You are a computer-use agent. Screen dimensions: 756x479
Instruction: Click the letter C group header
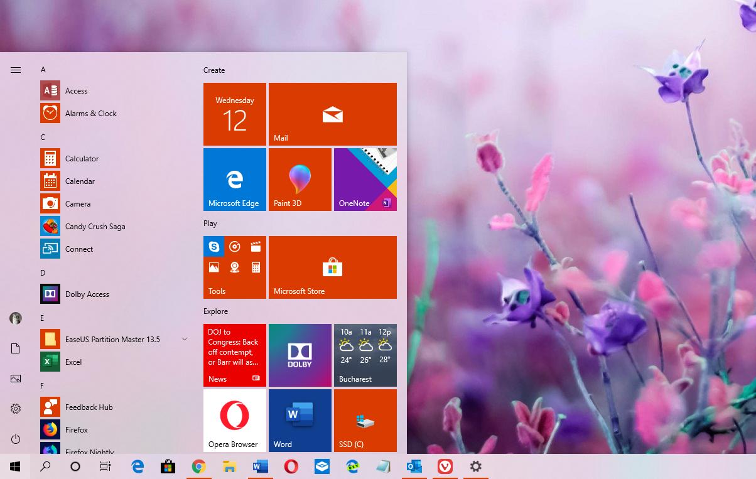point(43,137)
